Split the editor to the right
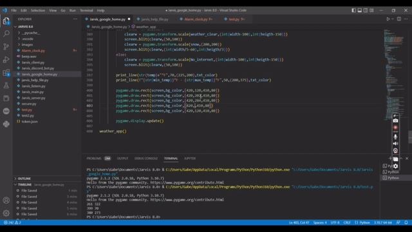The width and height of the screenshot is (412, 232). click(x=399, y=19)
